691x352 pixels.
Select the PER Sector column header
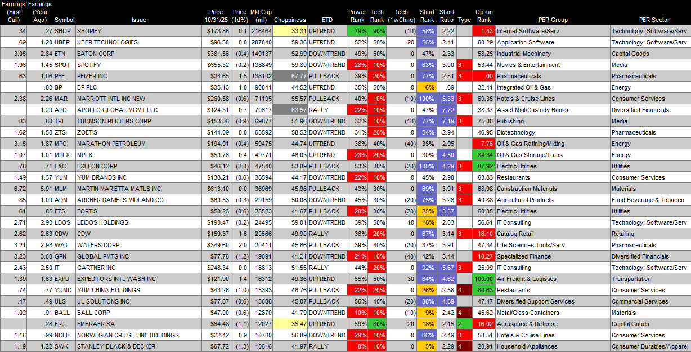pos(650,20)
